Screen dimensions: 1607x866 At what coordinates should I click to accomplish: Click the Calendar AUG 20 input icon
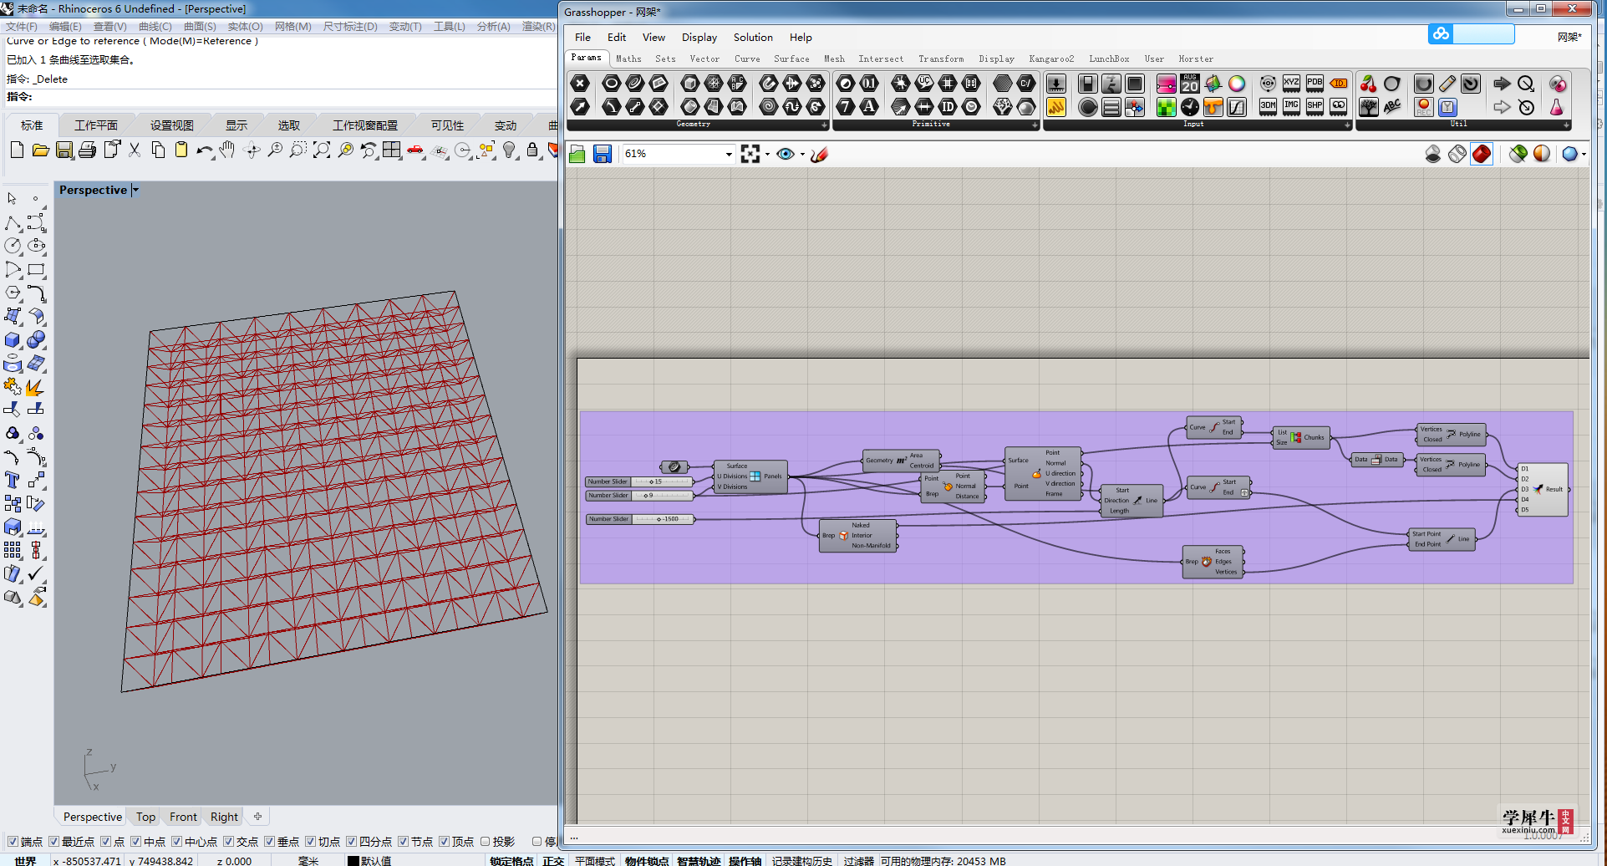pyautogui.click(x=1190, y=83)
